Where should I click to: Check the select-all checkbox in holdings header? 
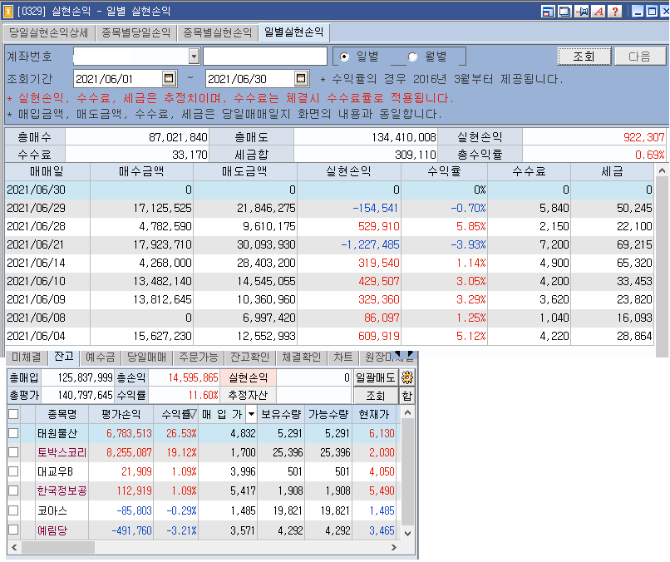13,414
